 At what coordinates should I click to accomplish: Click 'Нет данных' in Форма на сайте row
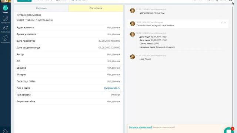coord(113,102)
